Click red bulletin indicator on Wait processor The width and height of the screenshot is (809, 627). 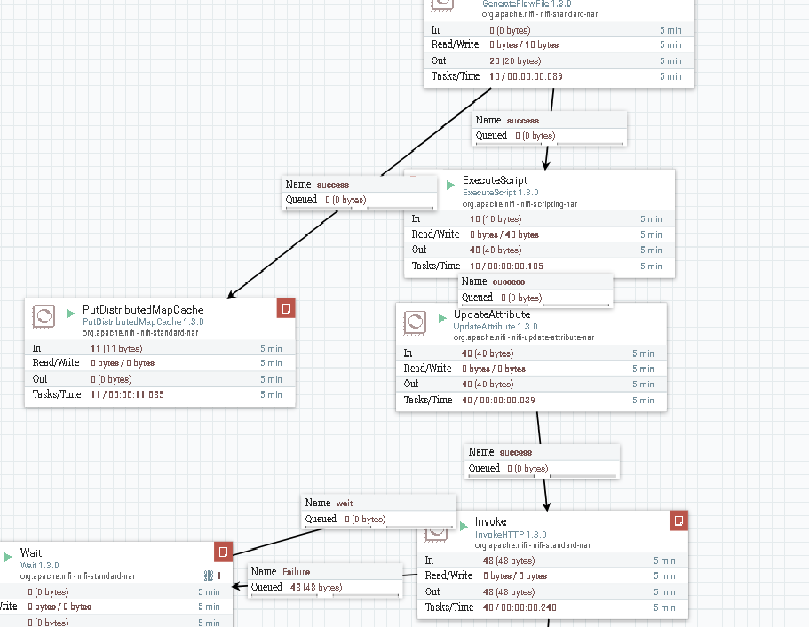coord(223,551)
